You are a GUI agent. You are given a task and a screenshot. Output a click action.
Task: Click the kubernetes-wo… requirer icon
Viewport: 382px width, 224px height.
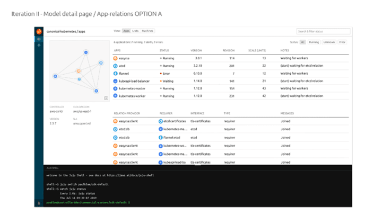161,146
